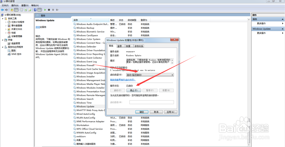Collapse the 存储 tree node
Screen dimensions: 285x147
tap(3, 40)
